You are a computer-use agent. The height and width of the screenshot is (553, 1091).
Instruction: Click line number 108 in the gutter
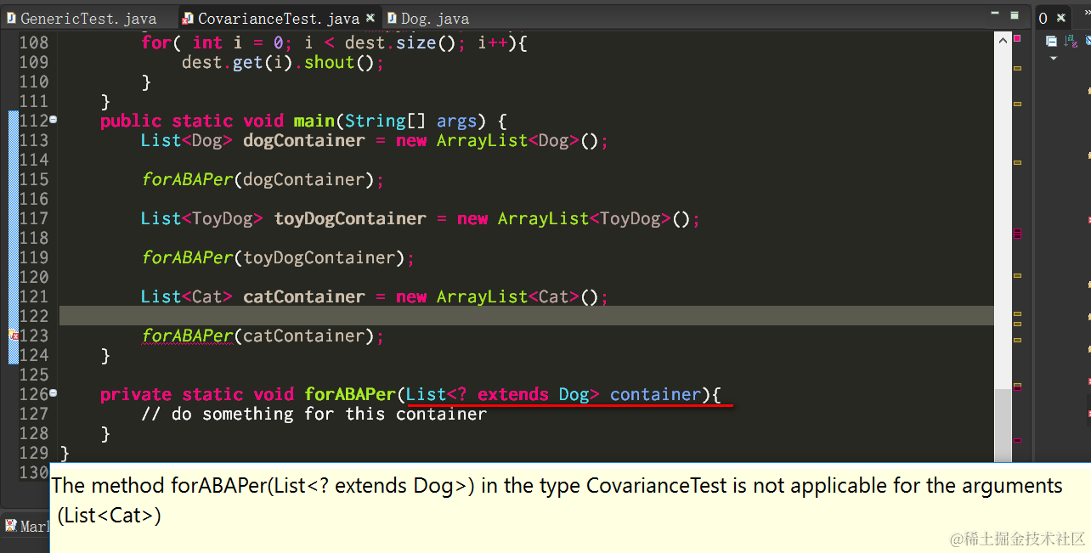33,42
